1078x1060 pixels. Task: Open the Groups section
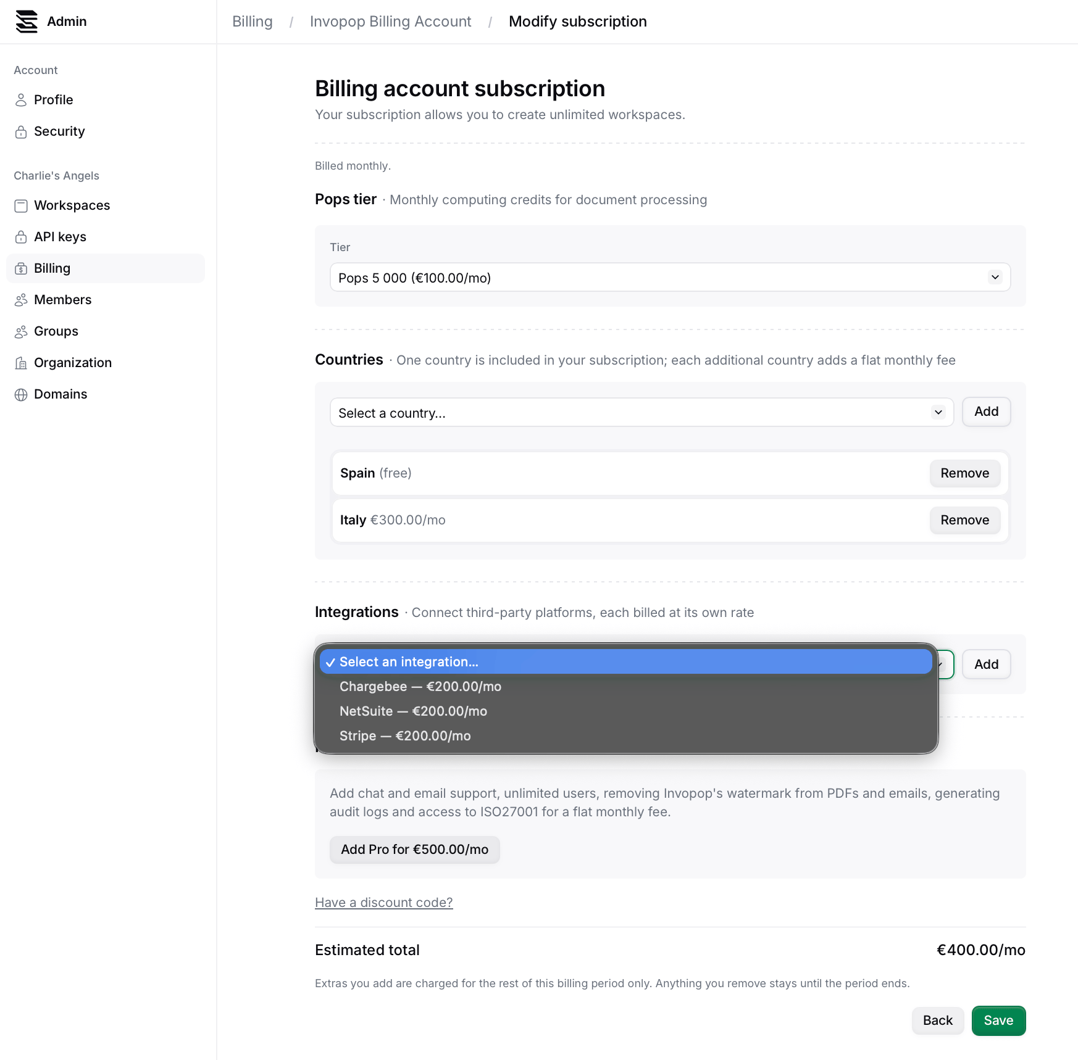[x=105, y=331]
